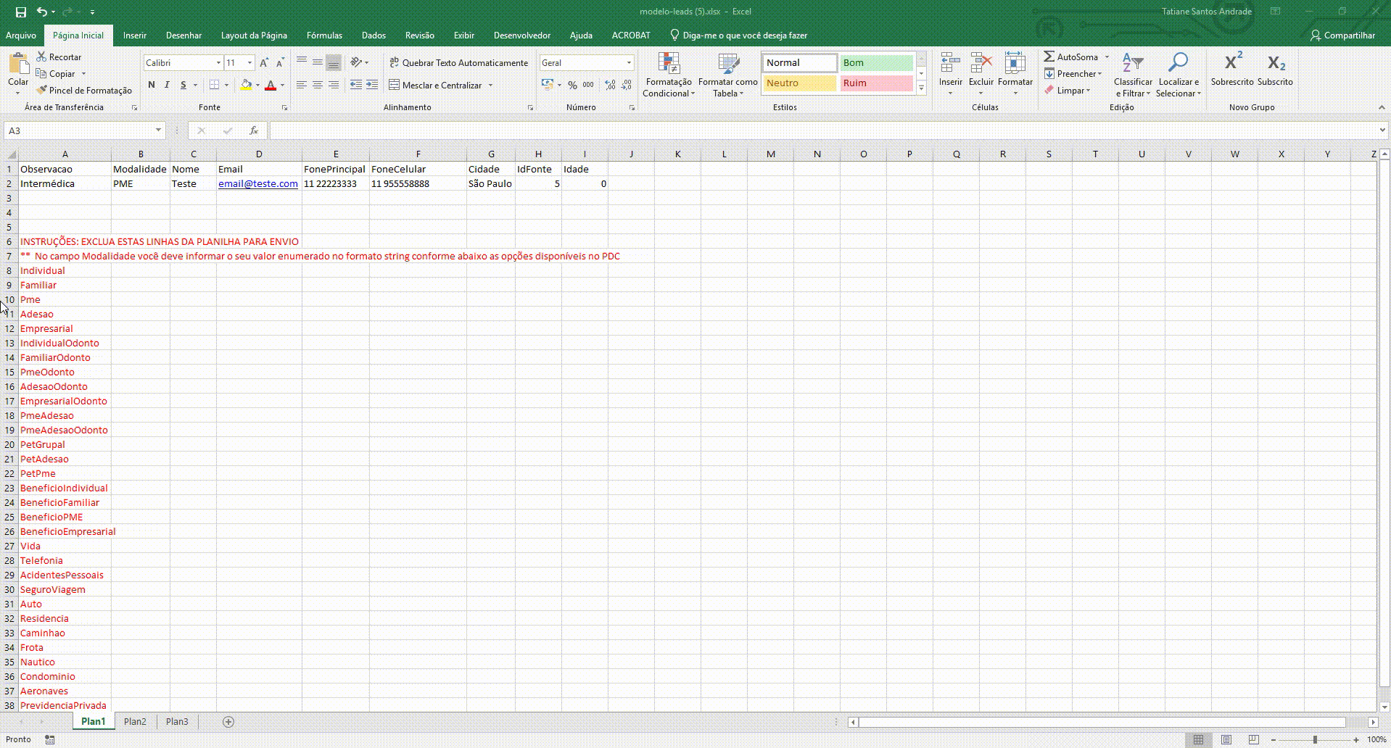Select the Neutro cell style

(799, 83)
